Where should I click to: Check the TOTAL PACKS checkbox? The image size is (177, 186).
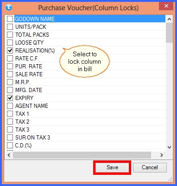(10, 35)
